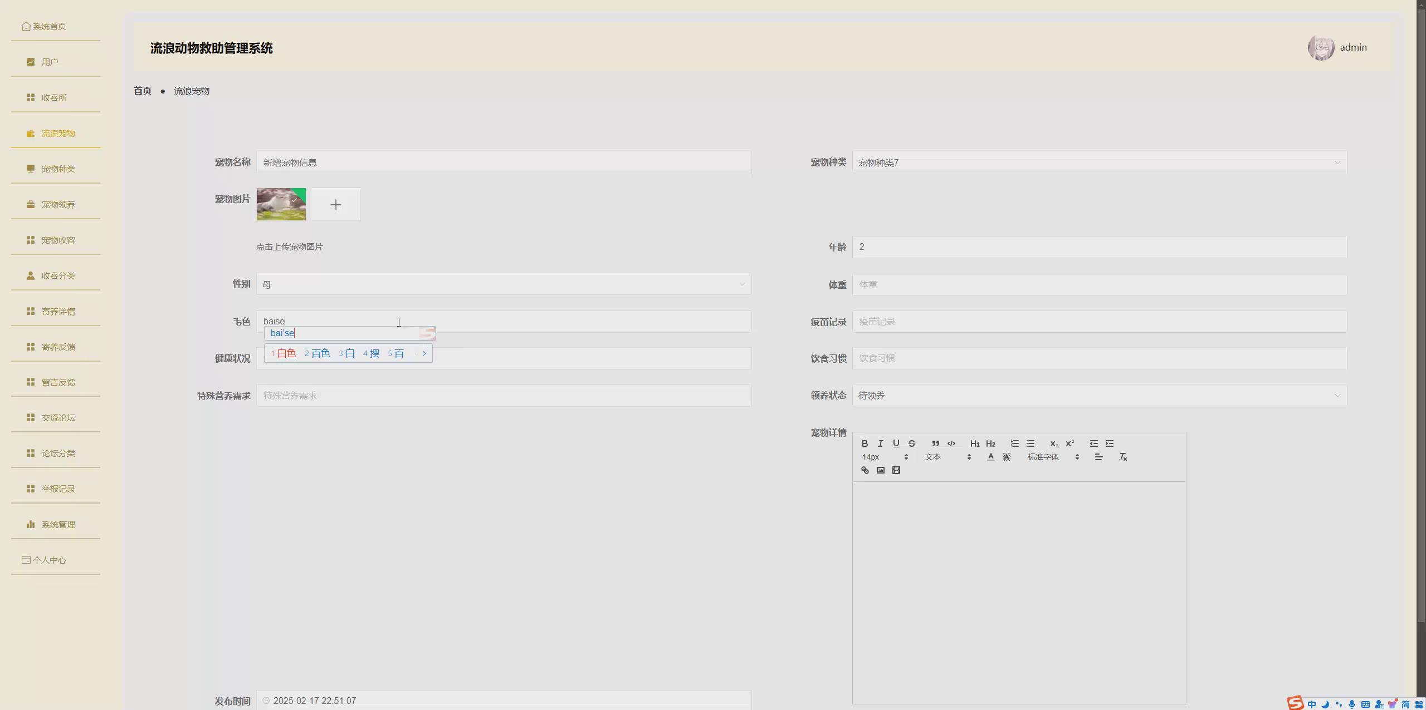Toggle italic formatting in editor toolbar
Viewport: 1426px width, 710px height.
[880, 443]
